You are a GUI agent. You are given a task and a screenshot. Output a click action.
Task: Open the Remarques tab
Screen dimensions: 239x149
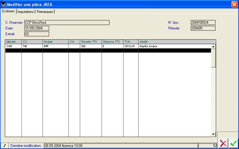[45, 12]
